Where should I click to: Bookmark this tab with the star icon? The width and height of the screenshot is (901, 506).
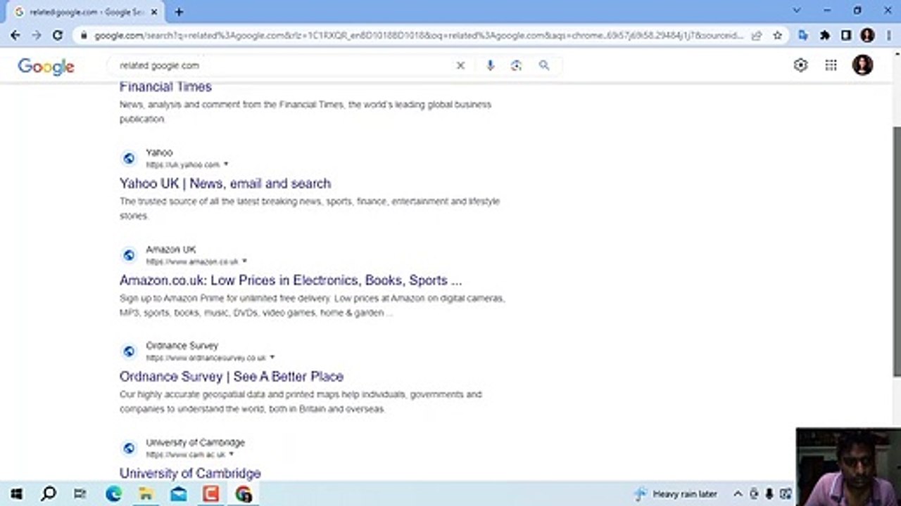[777, 35]
